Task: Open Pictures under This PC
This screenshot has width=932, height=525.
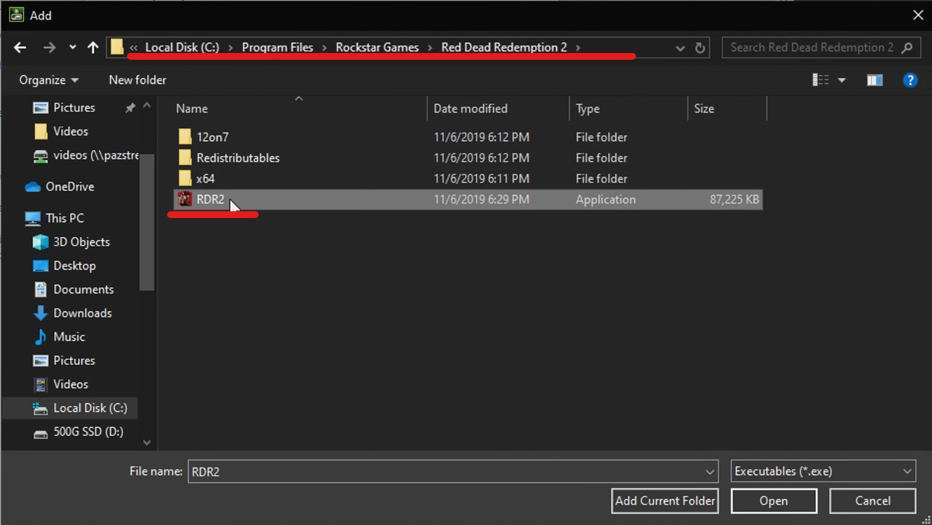Action: click(73, 361)
